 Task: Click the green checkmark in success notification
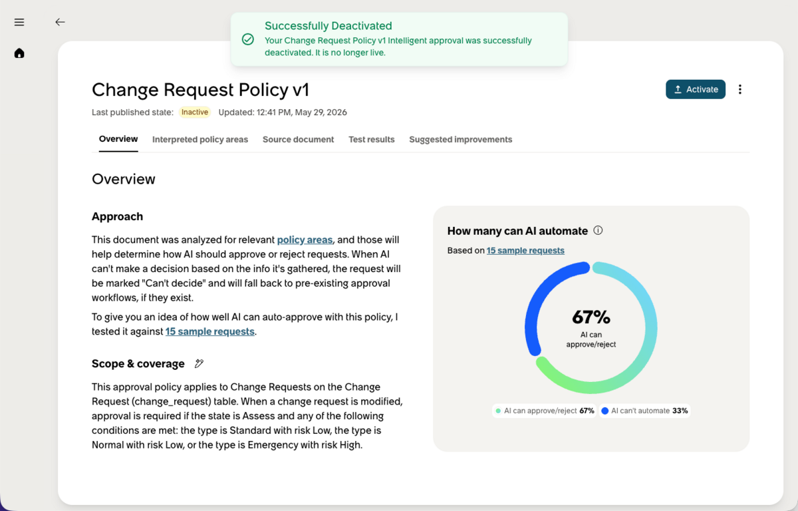coord(248,39)
